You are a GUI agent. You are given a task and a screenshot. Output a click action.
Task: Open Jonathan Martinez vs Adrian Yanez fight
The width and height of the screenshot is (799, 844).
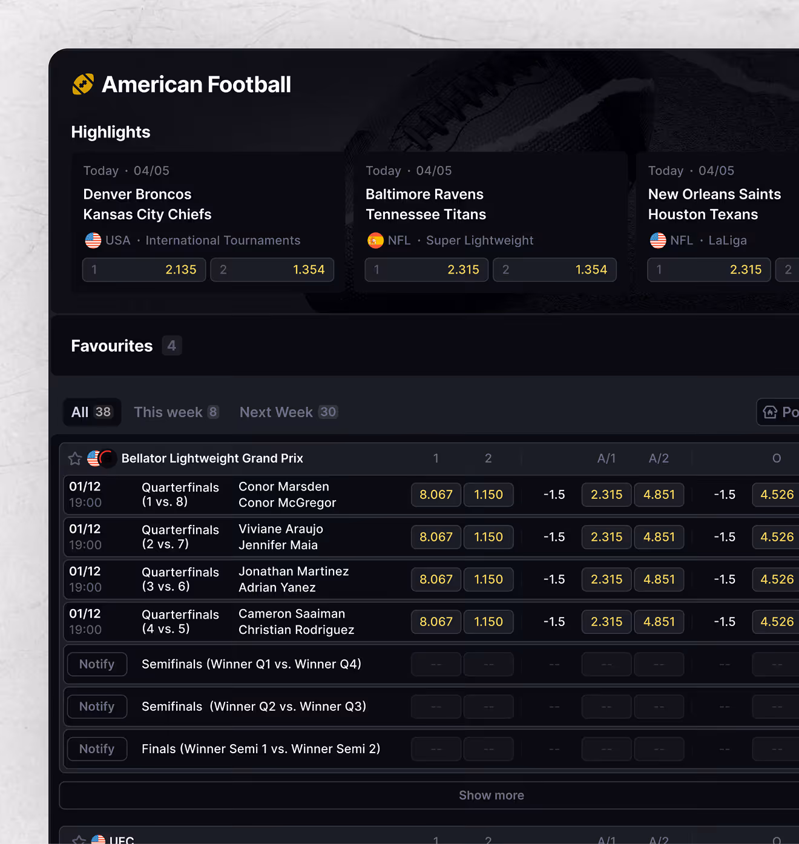[x=294, y=579]
